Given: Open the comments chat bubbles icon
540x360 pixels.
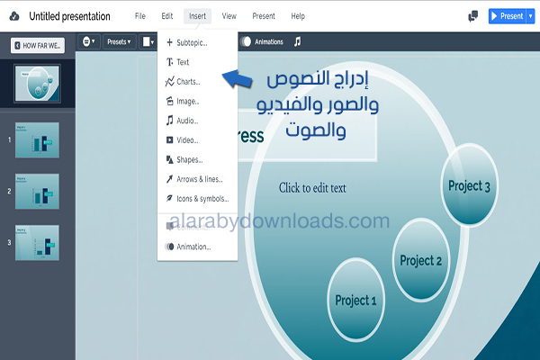Looking at the screenshot, I should coord(473,16).
